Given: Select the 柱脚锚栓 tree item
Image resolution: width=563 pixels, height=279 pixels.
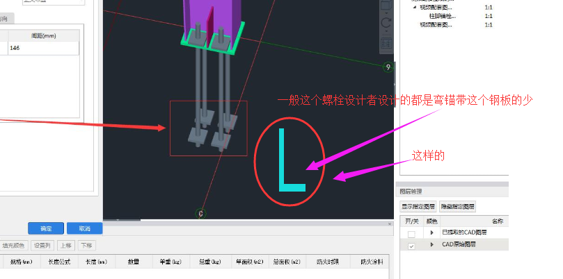Looking at the screenshot, I should (x=443, y=16).
